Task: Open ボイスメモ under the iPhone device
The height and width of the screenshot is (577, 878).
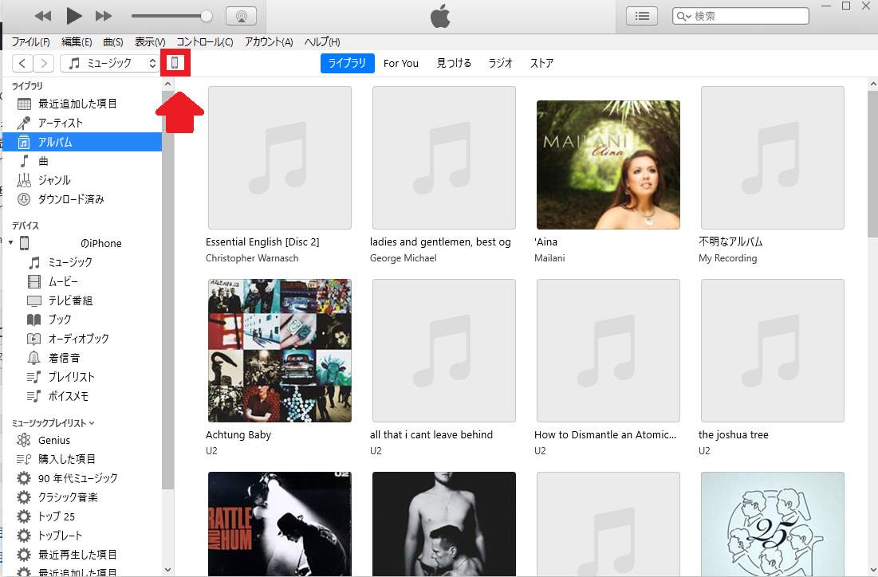Action: point(68,396)
